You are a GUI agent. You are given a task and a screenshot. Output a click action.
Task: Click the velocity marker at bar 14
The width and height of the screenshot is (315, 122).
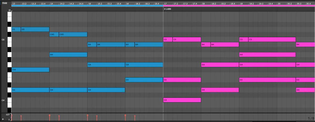pyautogui.click(x=50, y=115)
